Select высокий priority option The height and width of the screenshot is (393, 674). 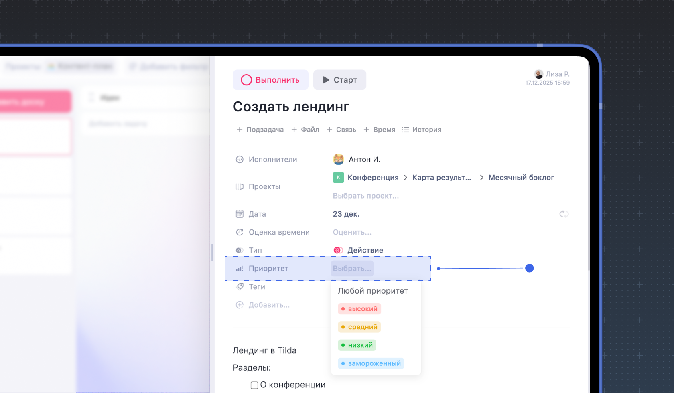(x=359, y=309)
